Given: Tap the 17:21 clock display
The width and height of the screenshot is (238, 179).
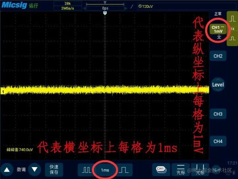Looking at the screenshot, I should [232, 163].
